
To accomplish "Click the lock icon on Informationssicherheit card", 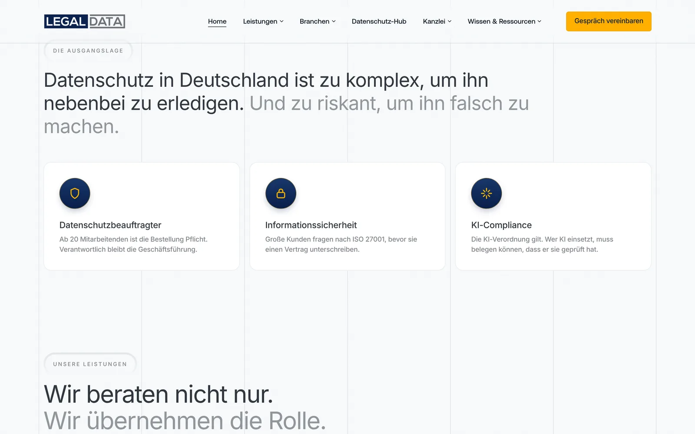I will tap(281, 193).
